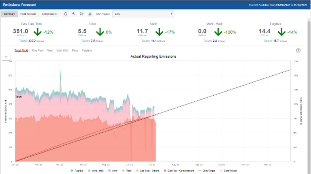
Task: Open the CAP Project dropdown
Action: pos(143,14)
